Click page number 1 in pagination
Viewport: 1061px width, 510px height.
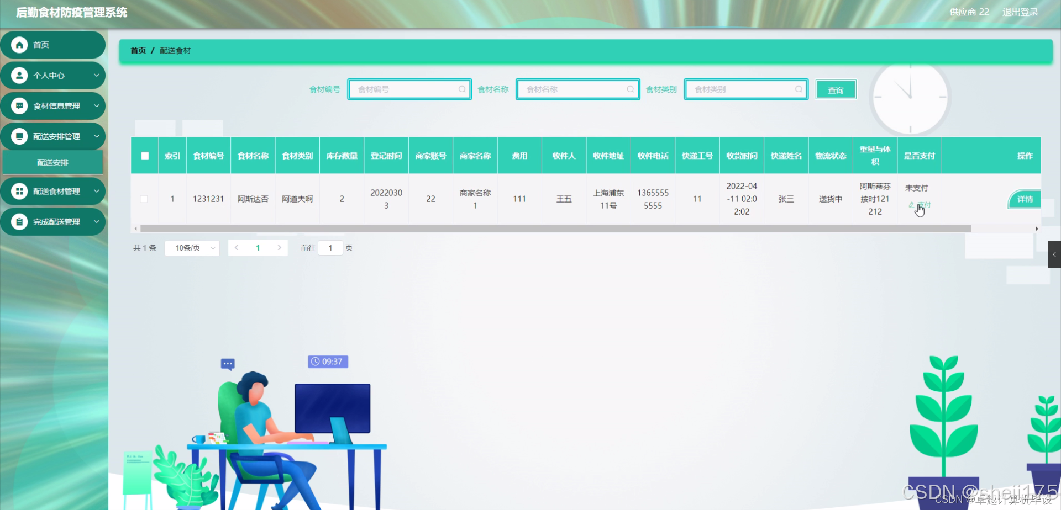point(258,248)
